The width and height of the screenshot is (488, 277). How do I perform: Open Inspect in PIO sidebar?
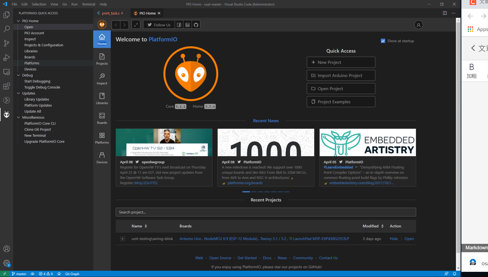tap(102, 79)
